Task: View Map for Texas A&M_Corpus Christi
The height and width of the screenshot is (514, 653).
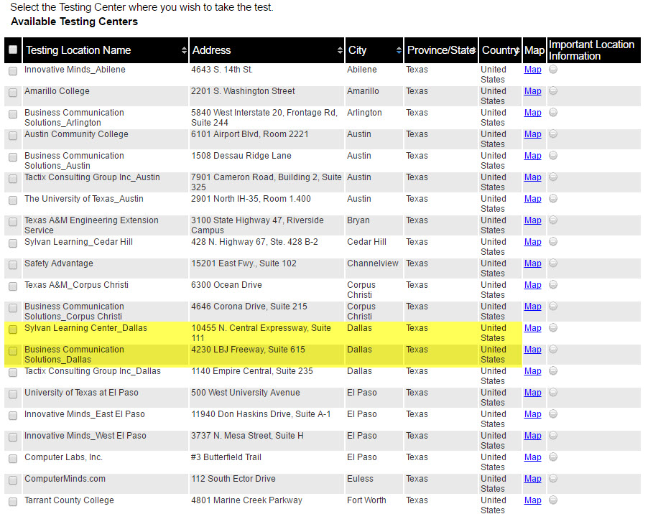Action: [532, 285]
